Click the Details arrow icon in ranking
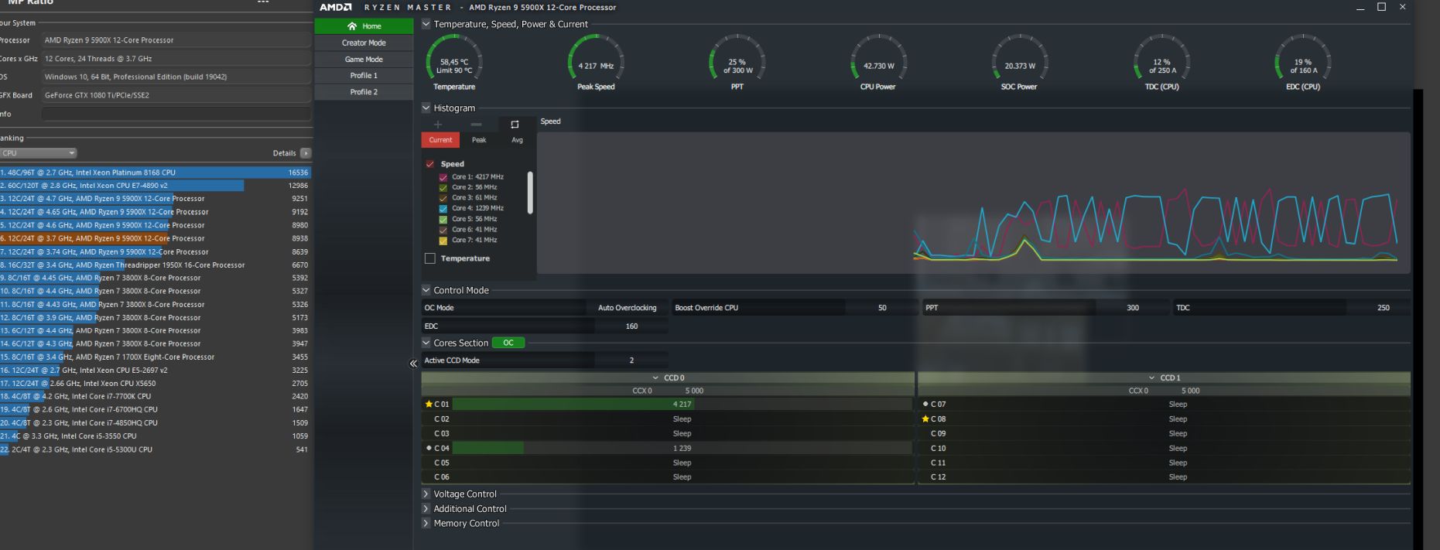Viewport: 1440px width, 550px height. point(306,153)
